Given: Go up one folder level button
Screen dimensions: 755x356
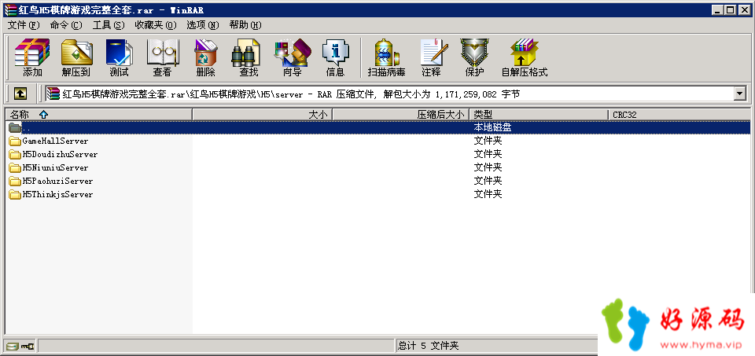Looking at the screenshot, I should coord(20,94).
